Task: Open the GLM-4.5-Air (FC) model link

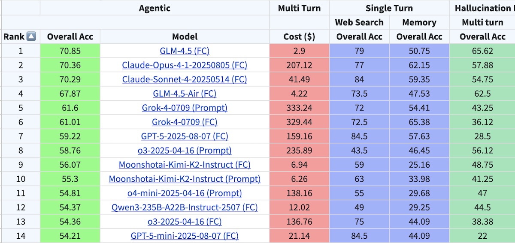Action: [185, 94]
